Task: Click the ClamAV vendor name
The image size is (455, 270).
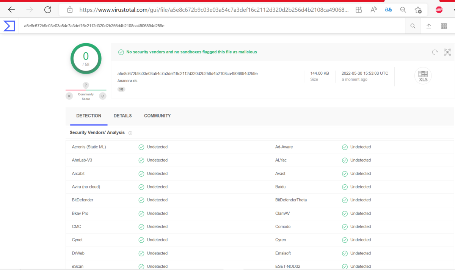Action: [x=282, y=213]
